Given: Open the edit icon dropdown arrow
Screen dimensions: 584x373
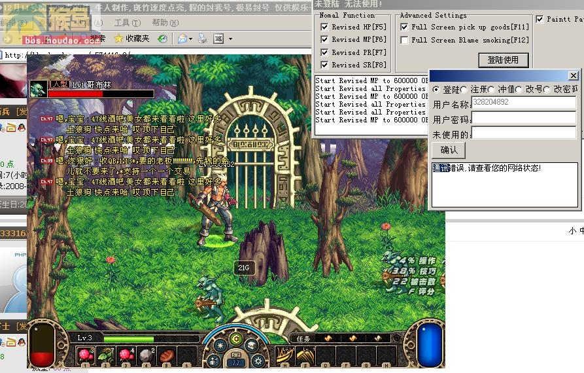Looking at the screenshot, I should coord(230,39).
